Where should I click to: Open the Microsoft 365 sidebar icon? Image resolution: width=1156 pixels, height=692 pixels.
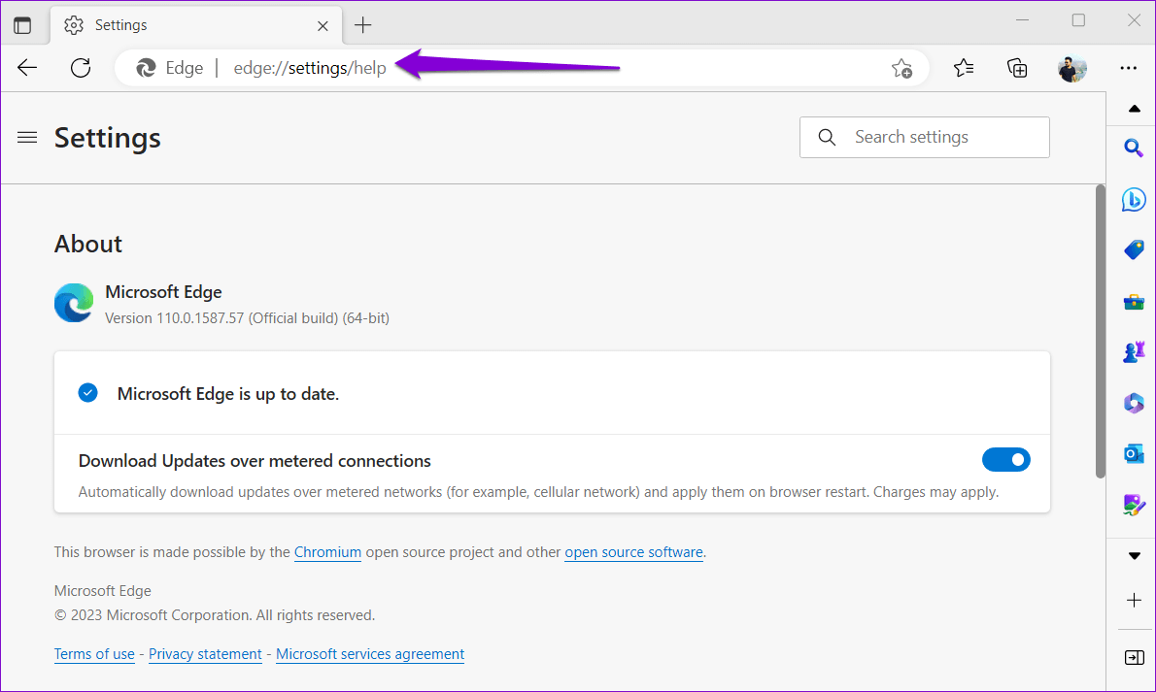click(x=1134, y=403)
